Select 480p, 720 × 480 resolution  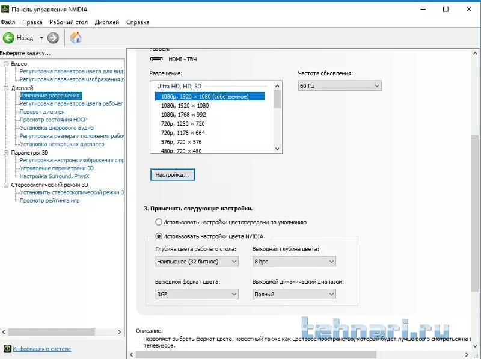coord(182,151)
